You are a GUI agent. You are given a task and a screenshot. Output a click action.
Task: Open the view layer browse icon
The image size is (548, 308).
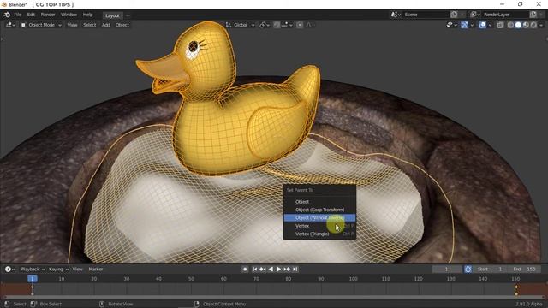[475, 15]
